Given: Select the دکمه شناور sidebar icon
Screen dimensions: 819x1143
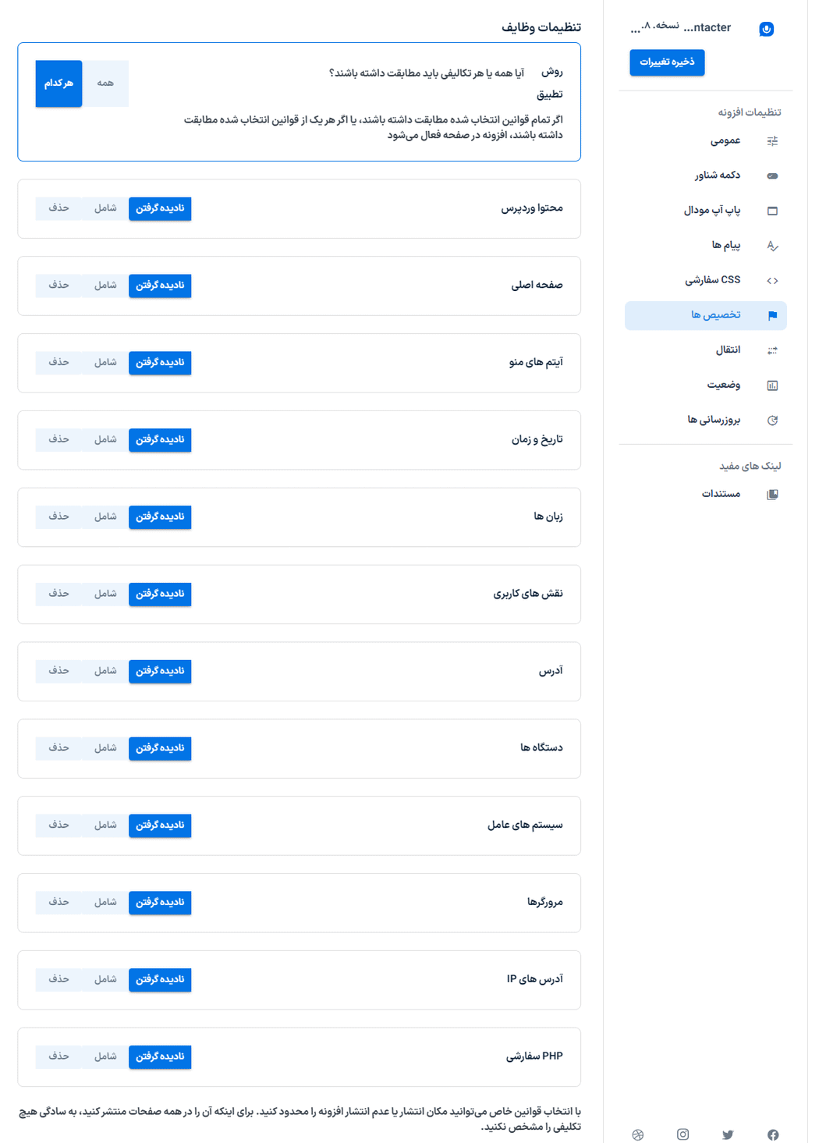Looking at the screenshot, I should coord(772,176).
